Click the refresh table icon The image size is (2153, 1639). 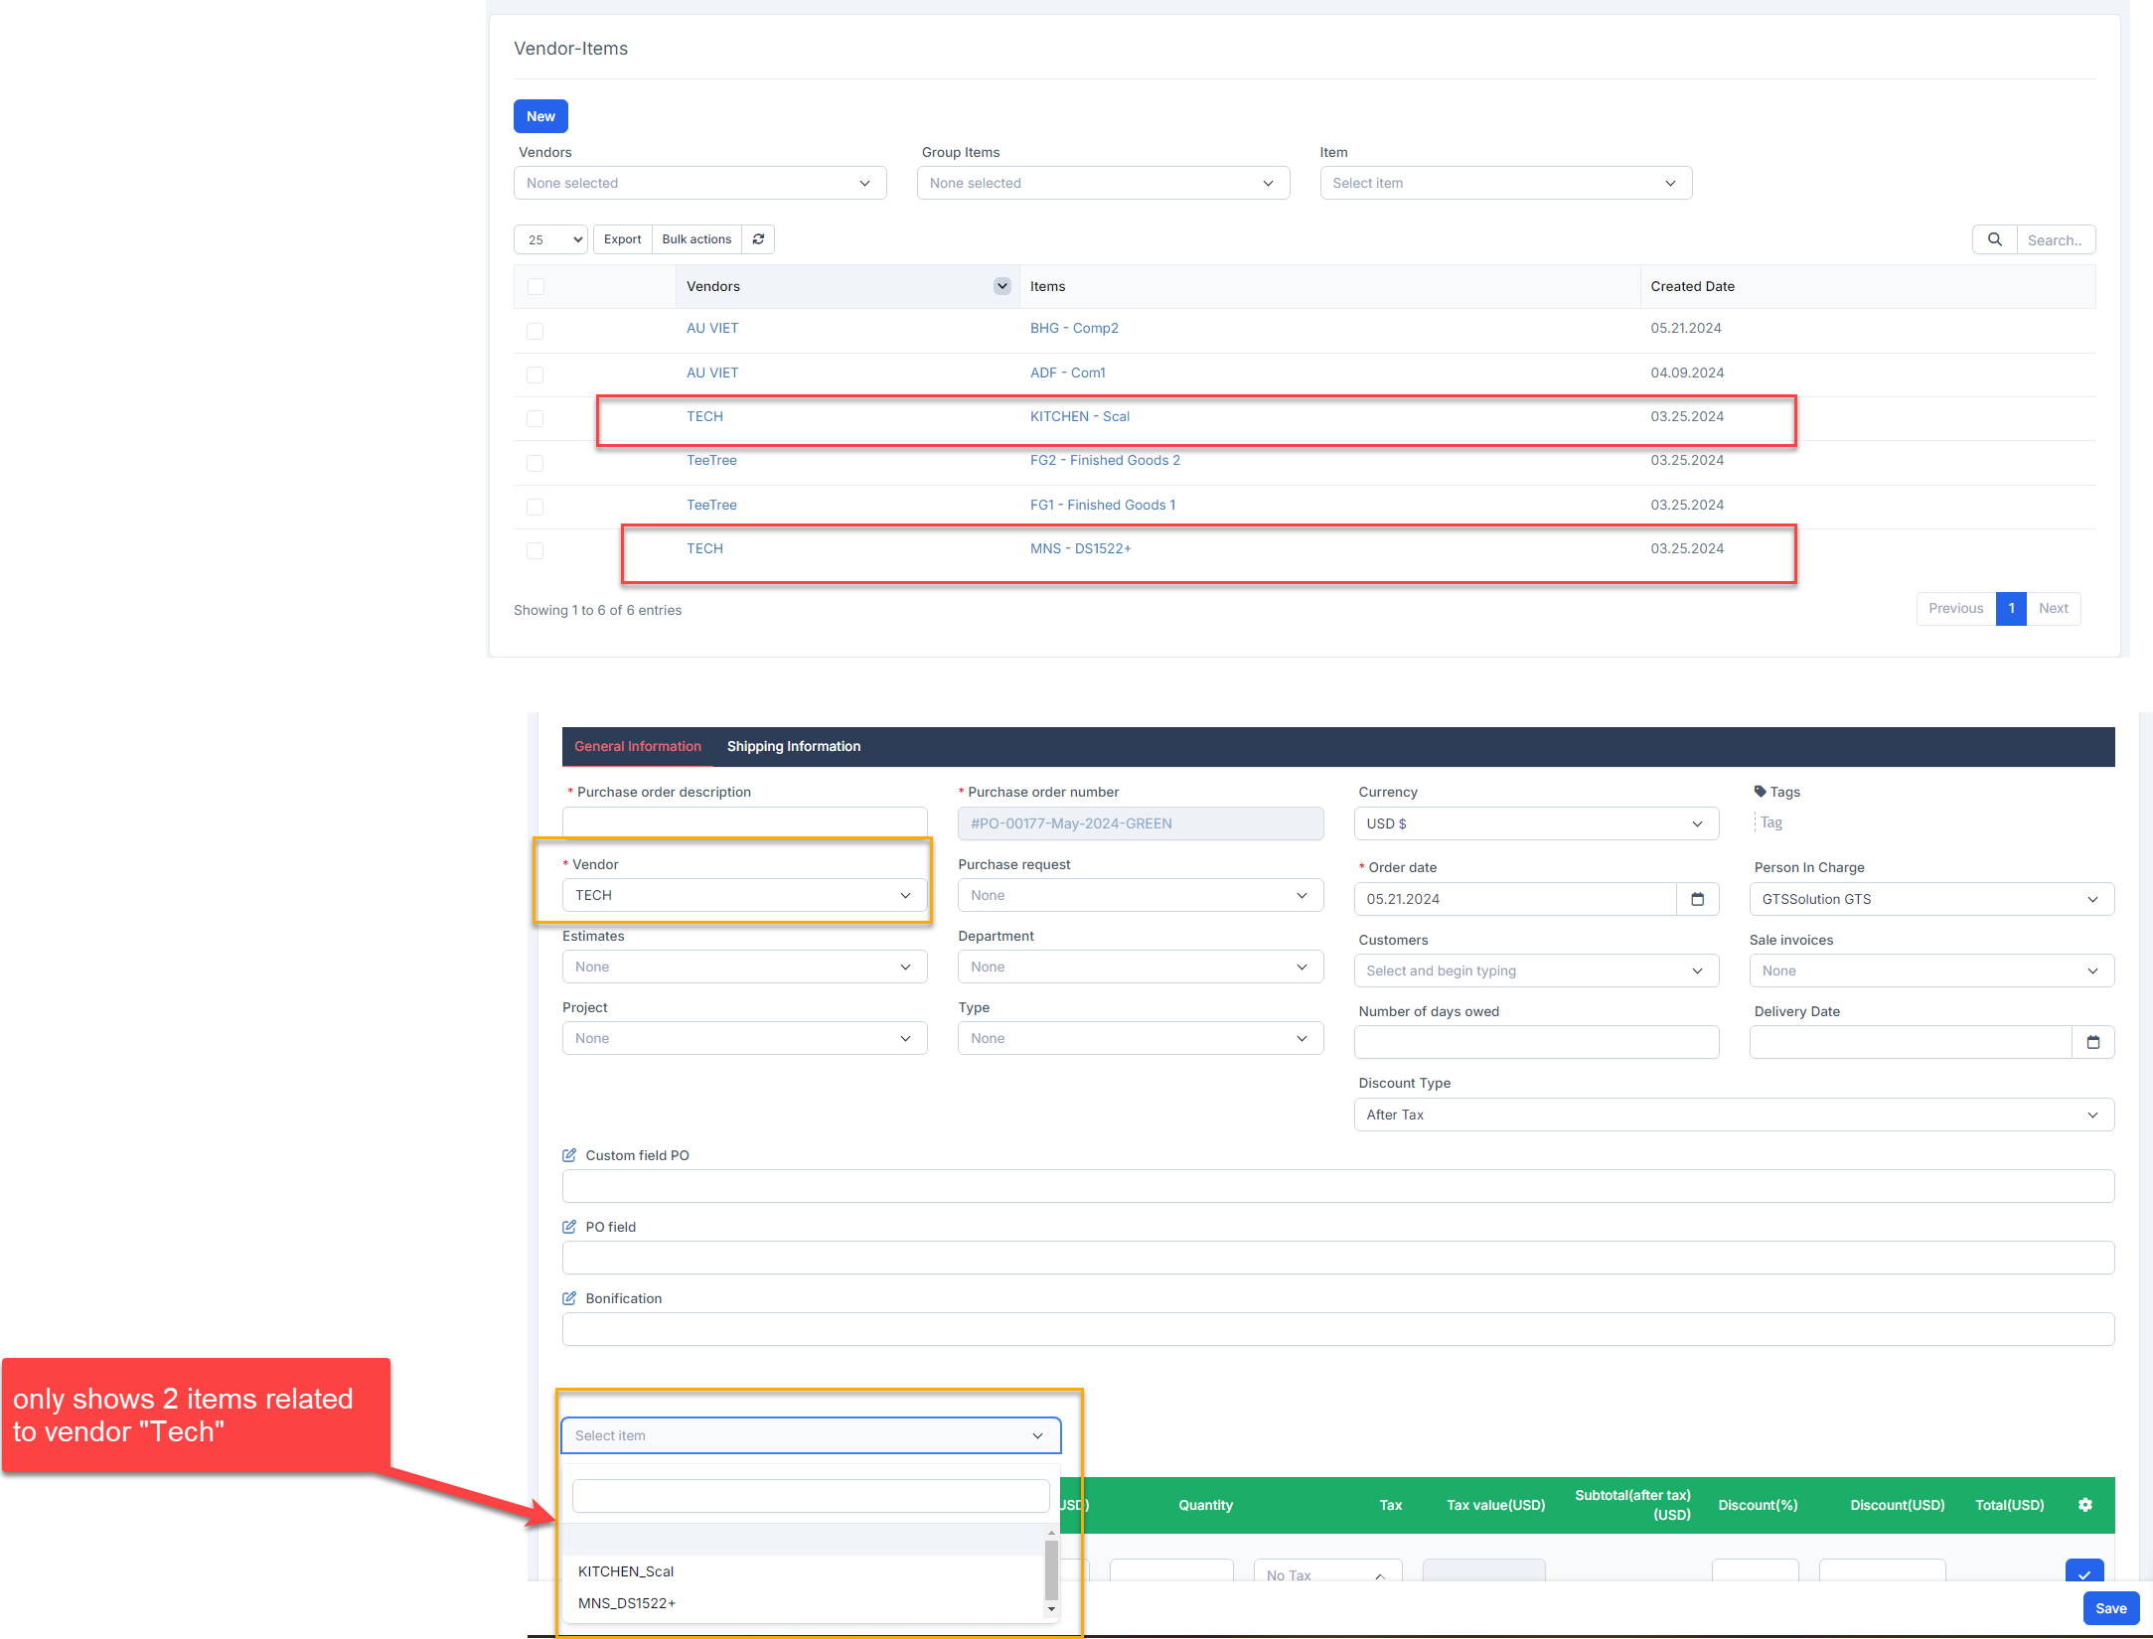[x=758, y=239]
